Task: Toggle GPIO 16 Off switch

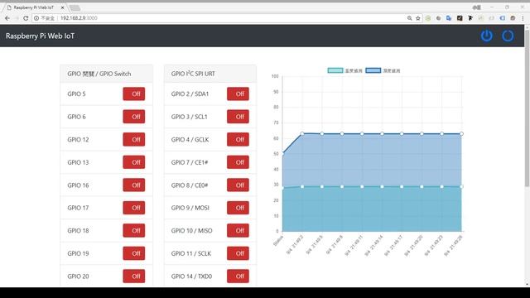Action: [134, 185]
